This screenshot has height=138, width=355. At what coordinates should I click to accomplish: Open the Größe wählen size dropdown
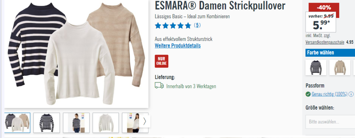(330, 122)
